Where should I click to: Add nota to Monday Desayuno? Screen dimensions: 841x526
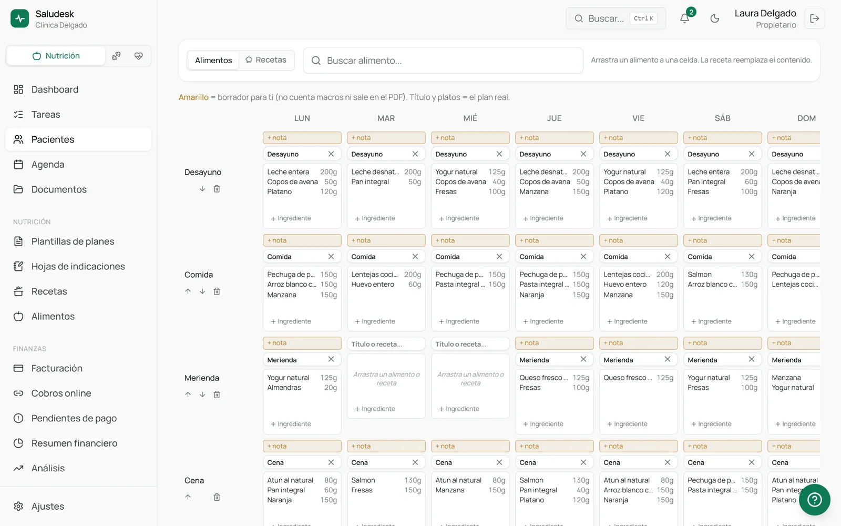pos(302,138)
